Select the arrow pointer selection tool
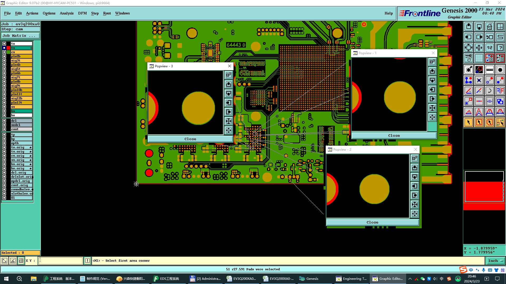Viewport: 506px width, 284px height. point(469,122)
